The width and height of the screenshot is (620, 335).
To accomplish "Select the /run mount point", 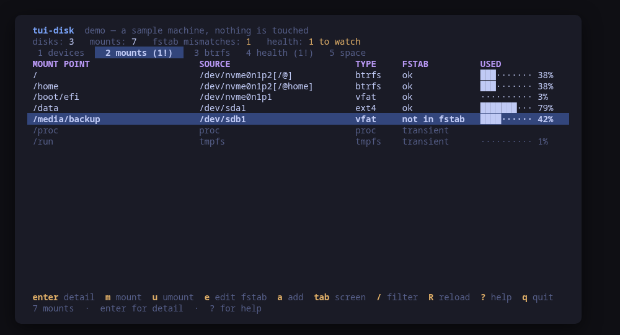I will pos(298,141).
